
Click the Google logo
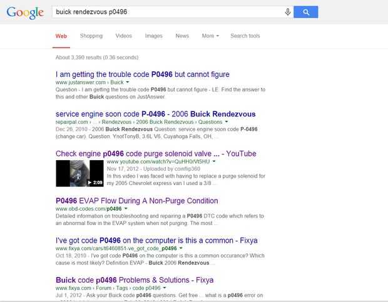25,13
